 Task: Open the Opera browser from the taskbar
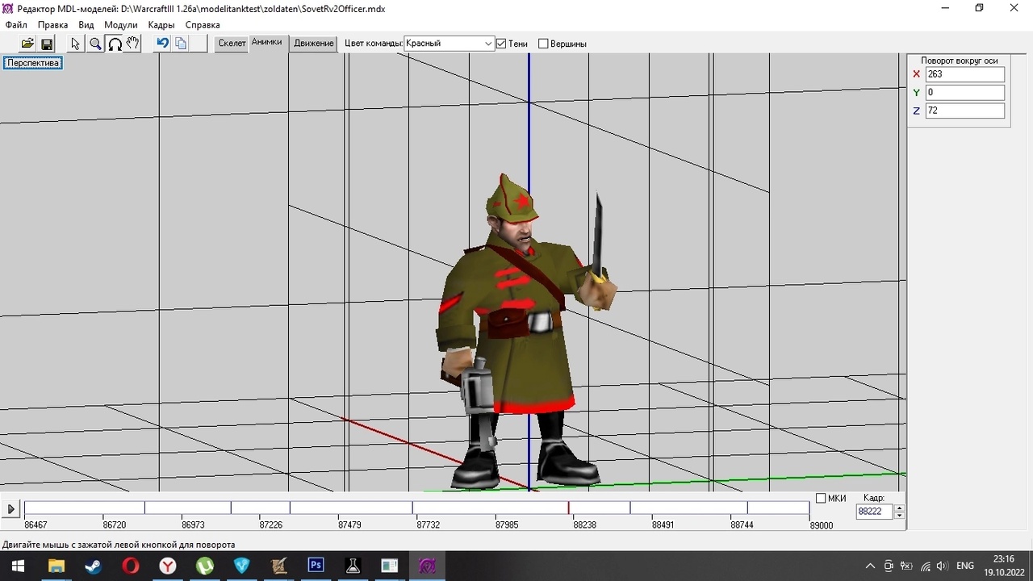click(x=131, y=566)
